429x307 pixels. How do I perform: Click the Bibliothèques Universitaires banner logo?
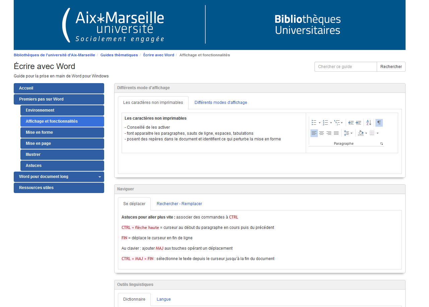click(307, 24)
